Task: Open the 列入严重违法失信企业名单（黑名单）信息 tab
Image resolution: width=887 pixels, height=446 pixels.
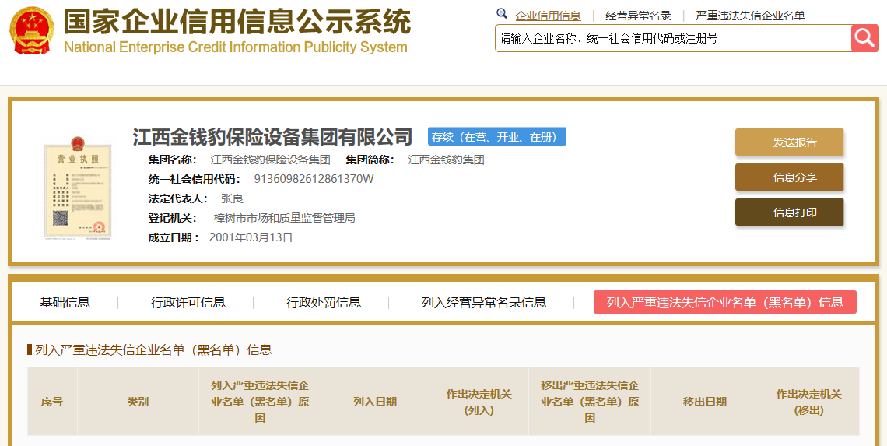Action: [x=724, y=302]
